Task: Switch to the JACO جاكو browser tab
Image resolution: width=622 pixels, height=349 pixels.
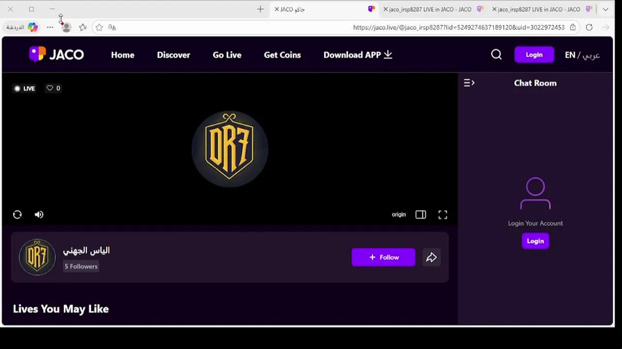Action: click(325, 9)
